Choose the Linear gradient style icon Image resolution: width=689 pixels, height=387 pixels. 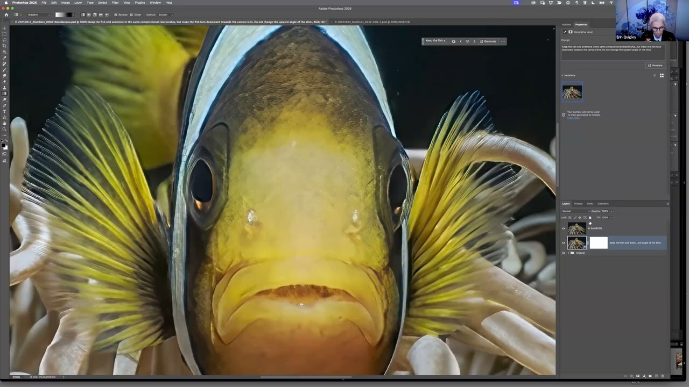(83, 15)
